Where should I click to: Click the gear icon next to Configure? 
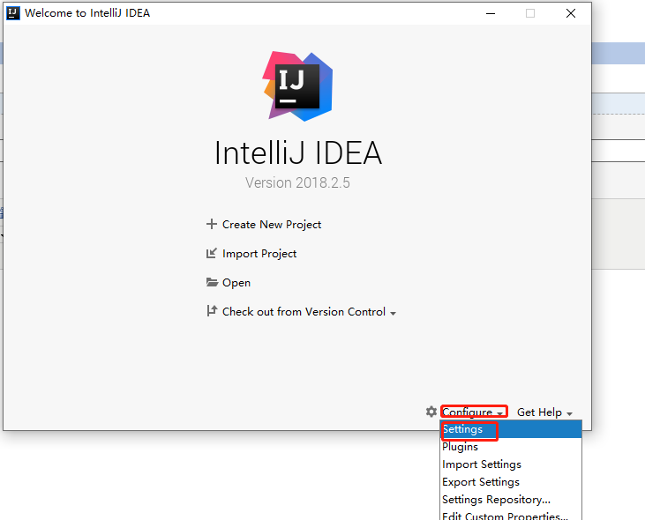(431, 412)
